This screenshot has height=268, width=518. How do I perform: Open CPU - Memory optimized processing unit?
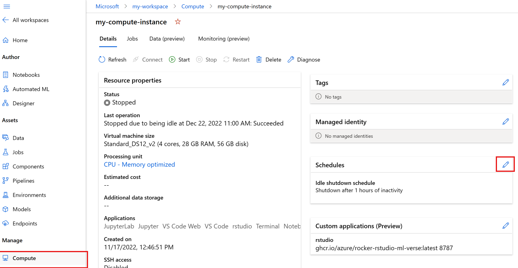pyautogui.click(x=139, y=164)
